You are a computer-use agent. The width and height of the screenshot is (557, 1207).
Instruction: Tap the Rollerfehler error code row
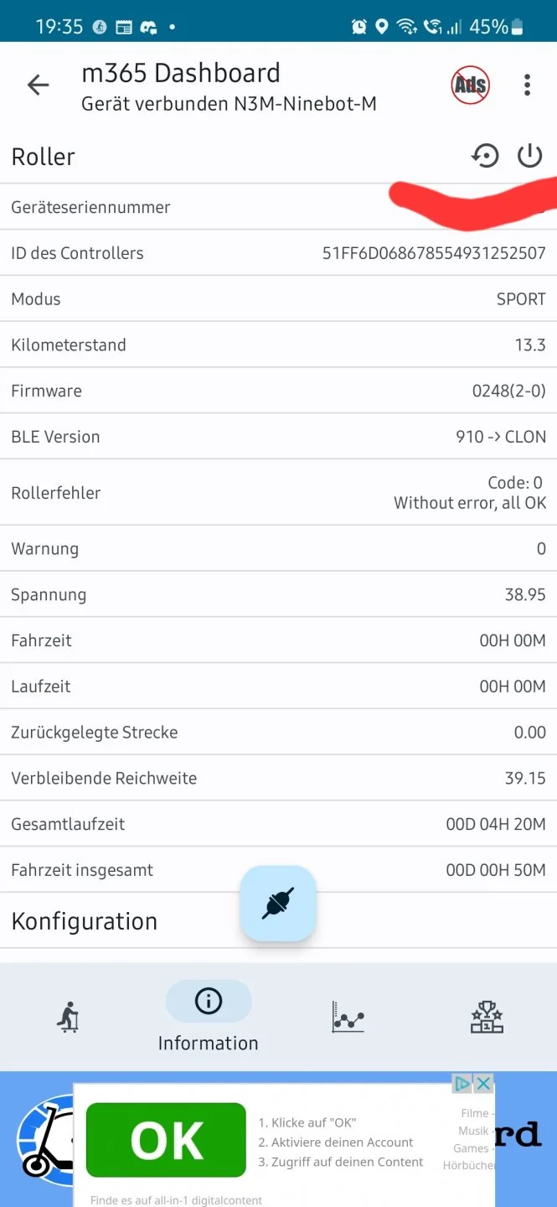click(x=278, y=493)
